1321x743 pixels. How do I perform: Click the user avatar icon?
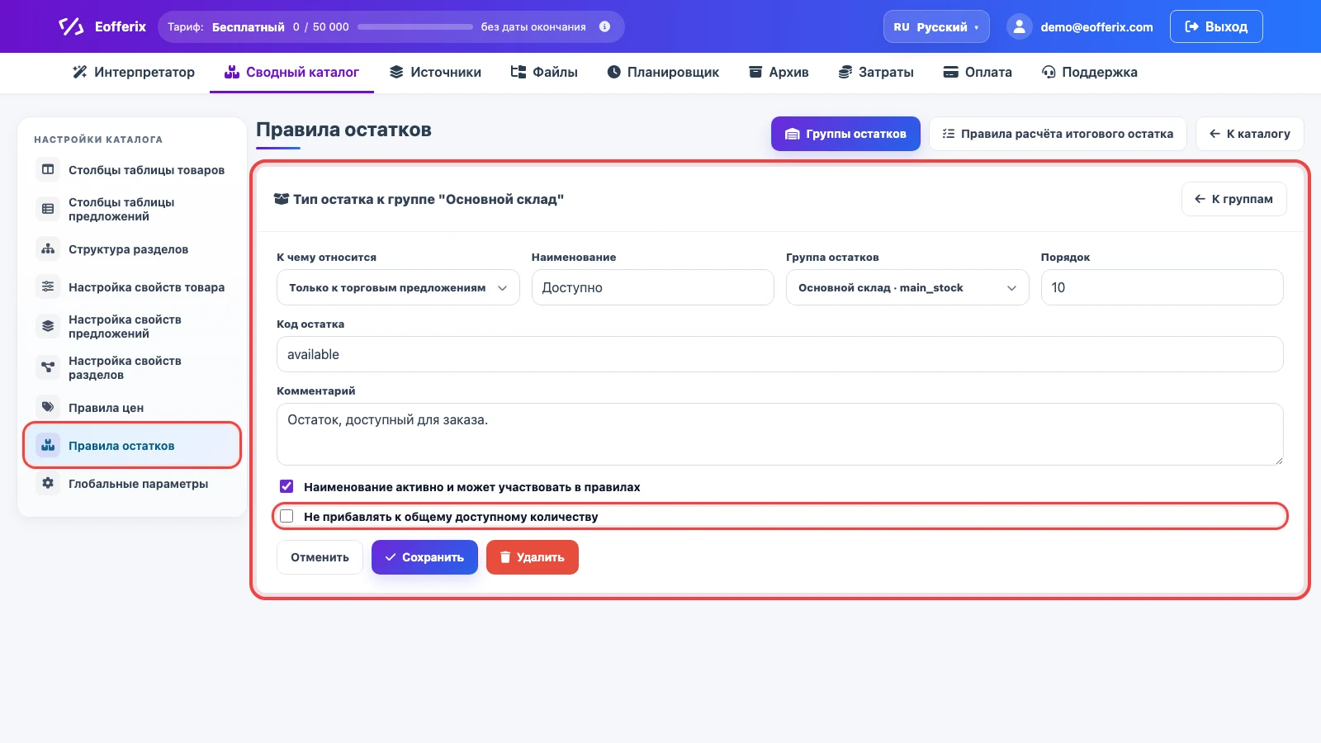pyautogui.click(x=1020, y=26)
